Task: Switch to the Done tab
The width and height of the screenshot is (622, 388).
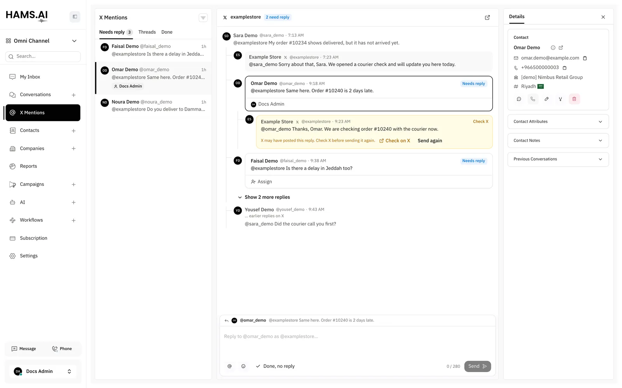Action: tap(167, 32)
